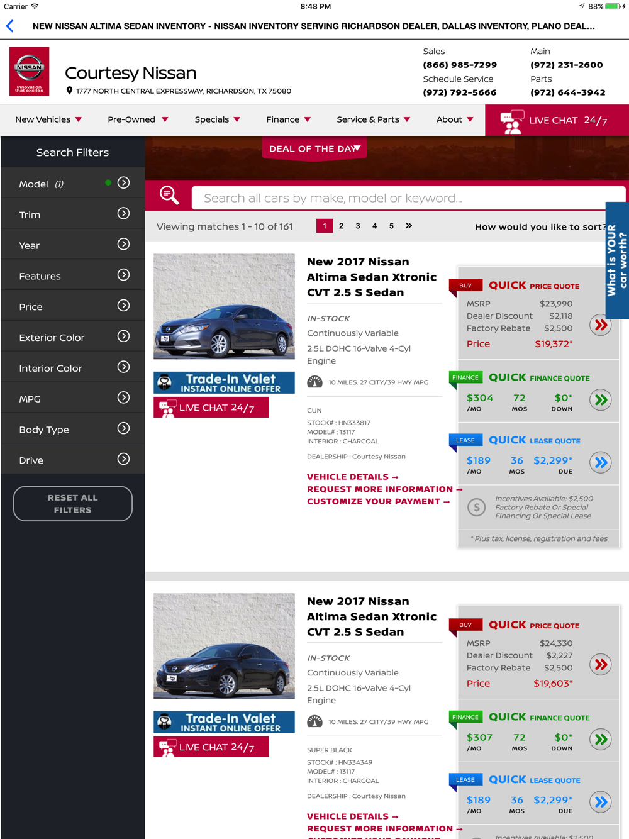The width and height of the screenshot is (629, 839).
Task: Call the Main number (972) 231-2600
Action: (x=566, y=65)
